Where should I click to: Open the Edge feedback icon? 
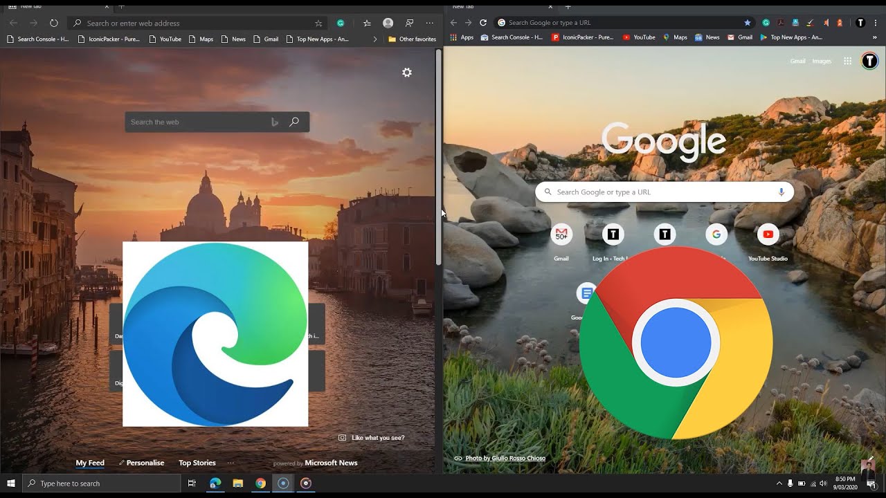click(409, 23)
